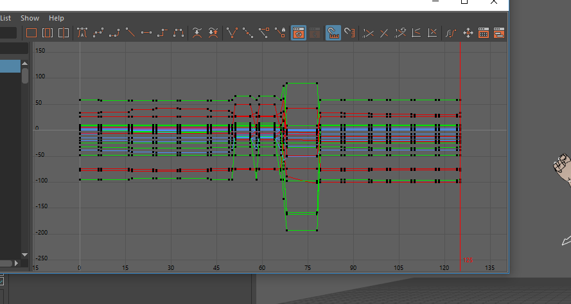Apply Linear tangents
Screen dimensions: 571x304
coord(130,33)
